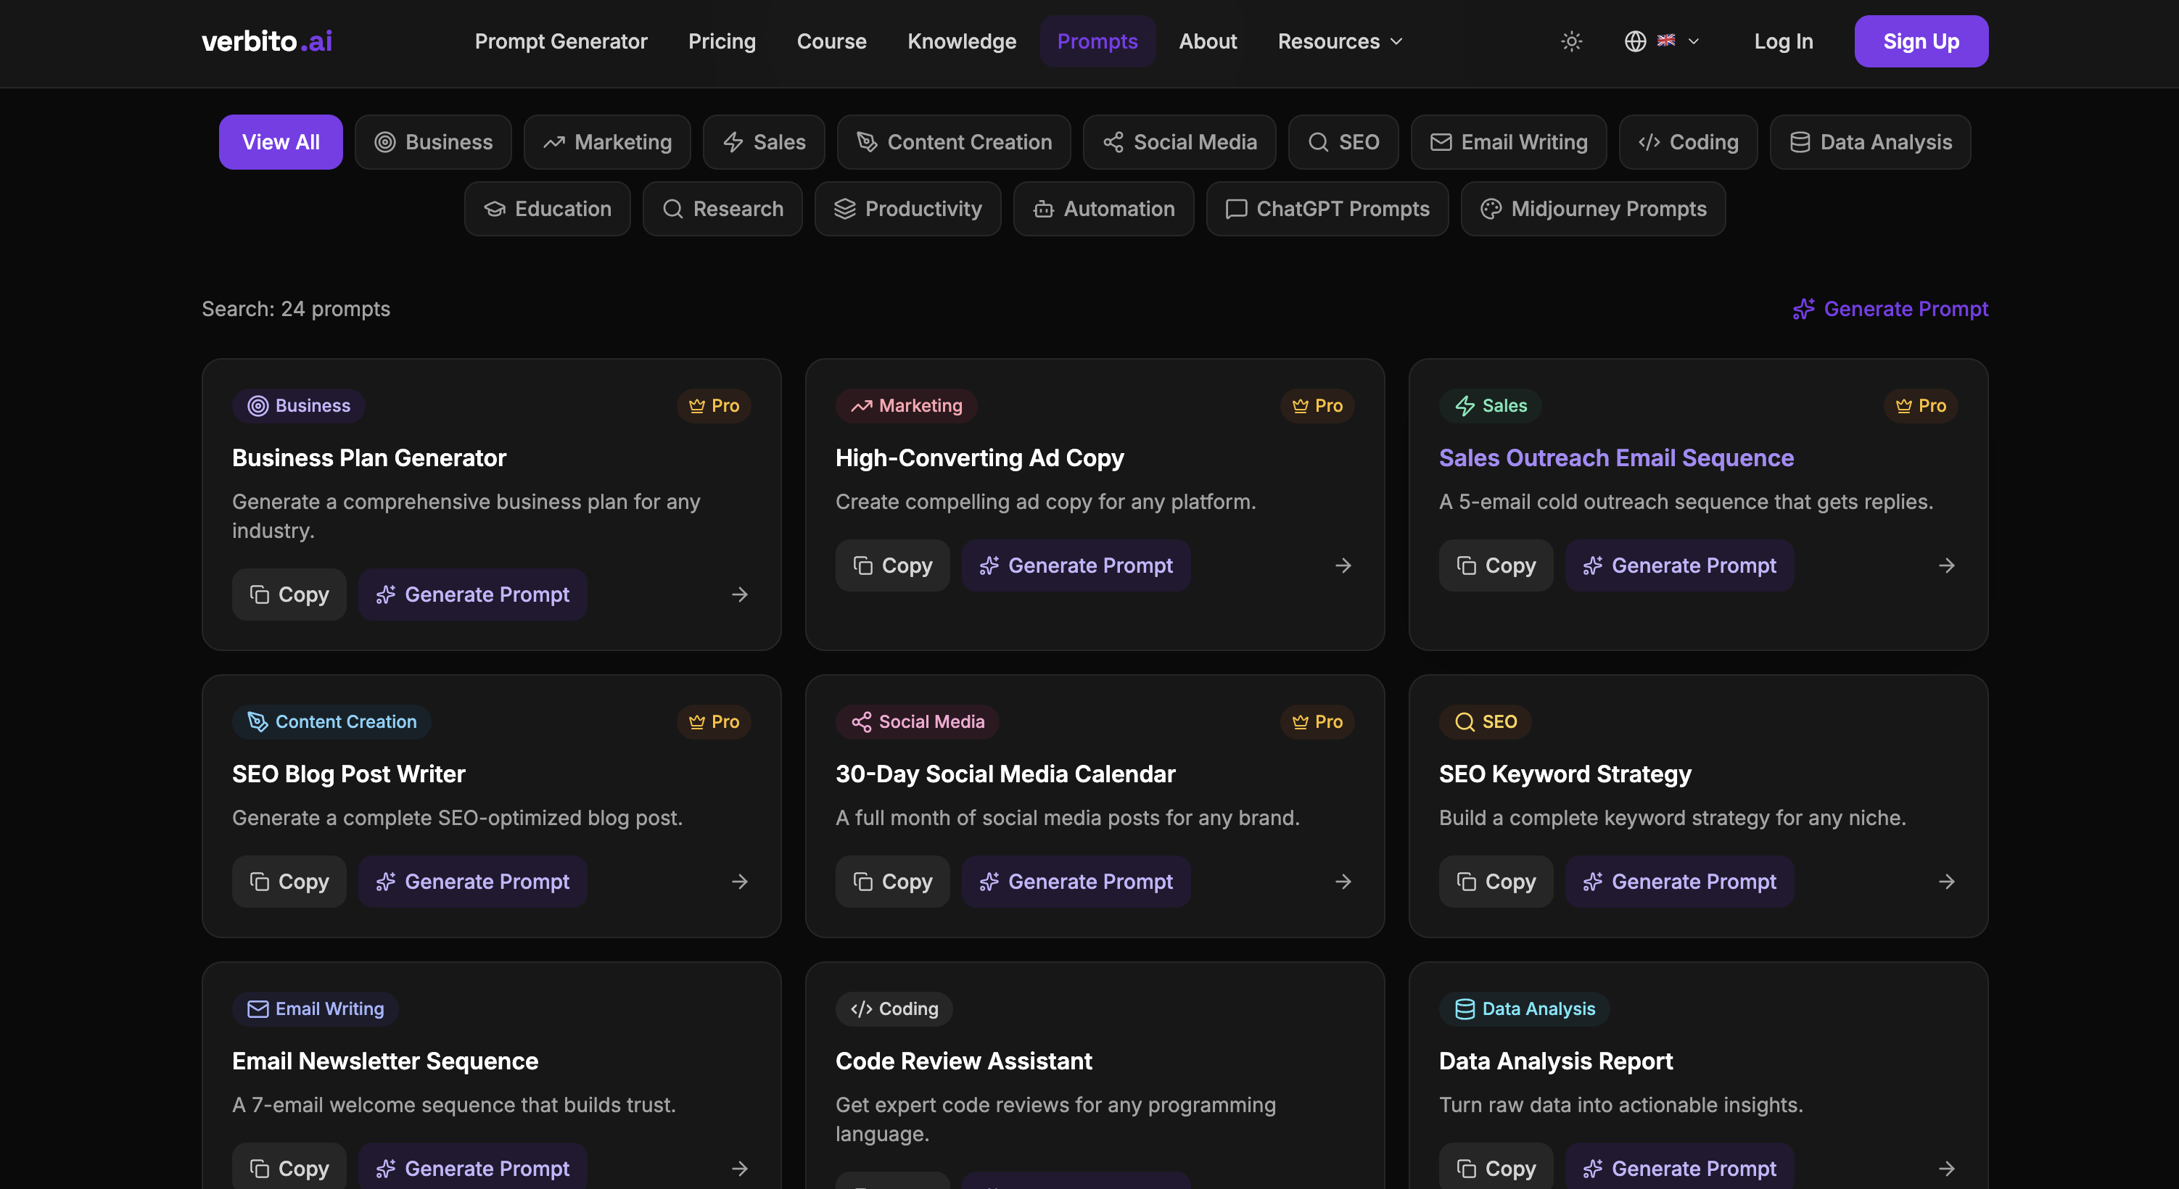Click Pro crown badge on Business card
2179x1189 pixels.
[x=714, y=406]
